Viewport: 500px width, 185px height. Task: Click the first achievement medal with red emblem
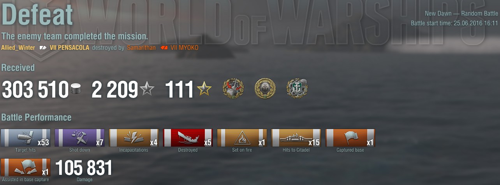click(233, 89)
